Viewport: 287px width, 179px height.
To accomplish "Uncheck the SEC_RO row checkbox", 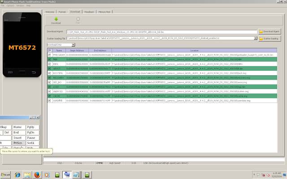I will tap(49, 82).
